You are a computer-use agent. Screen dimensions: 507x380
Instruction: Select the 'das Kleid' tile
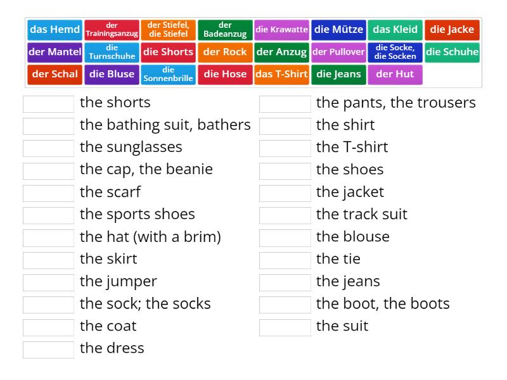tap(395, 30)
